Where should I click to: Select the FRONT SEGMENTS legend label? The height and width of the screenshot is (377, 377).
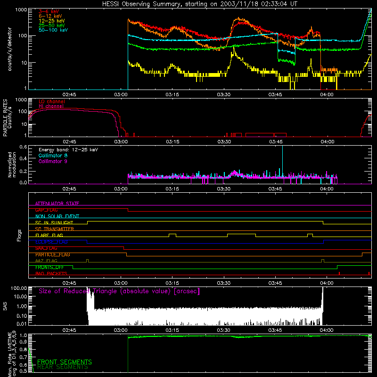point(65,362)
